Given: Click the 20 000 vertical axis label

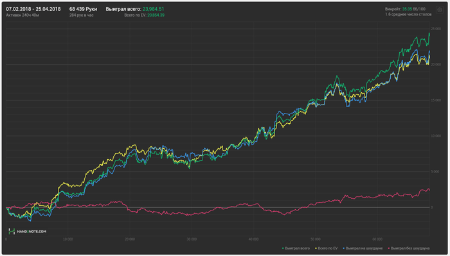Looking at the screenshot, I should [436, 65].
